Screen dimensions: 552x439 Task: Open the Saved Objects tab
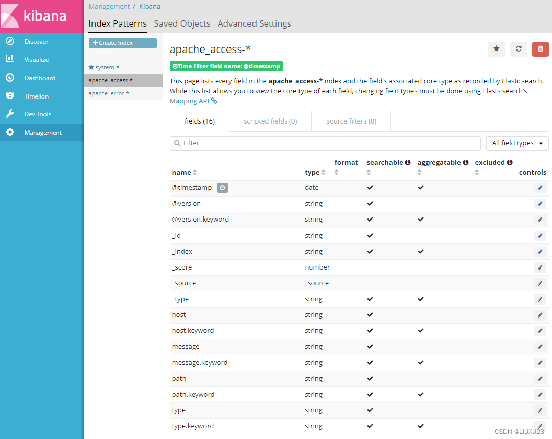[182, 23]
